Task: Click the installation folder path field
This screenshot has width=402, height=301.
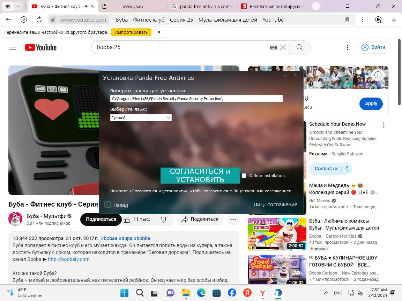Action: pyautogui.click(x=196, y=99)
